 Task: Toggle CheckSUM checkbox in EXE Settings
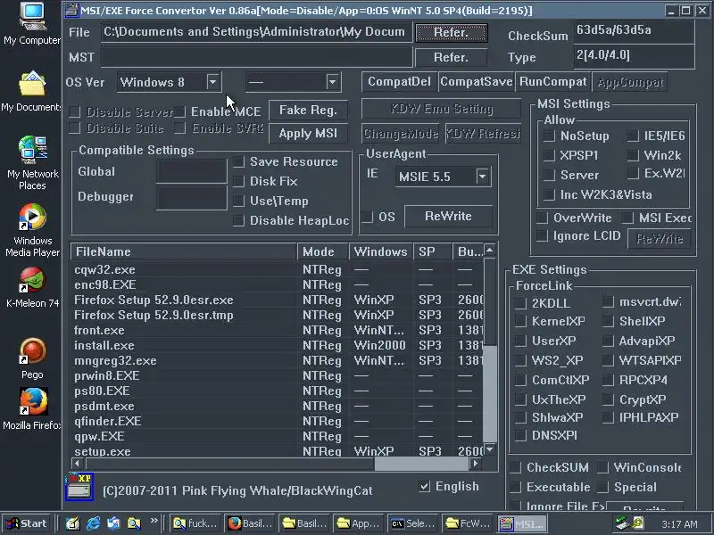(x=516, y=467)
